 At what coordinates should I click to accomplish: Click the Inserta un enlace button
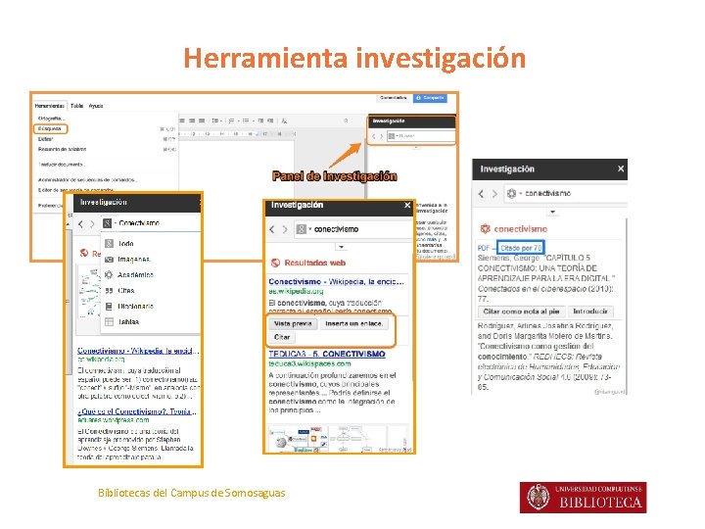click(353, 323)
